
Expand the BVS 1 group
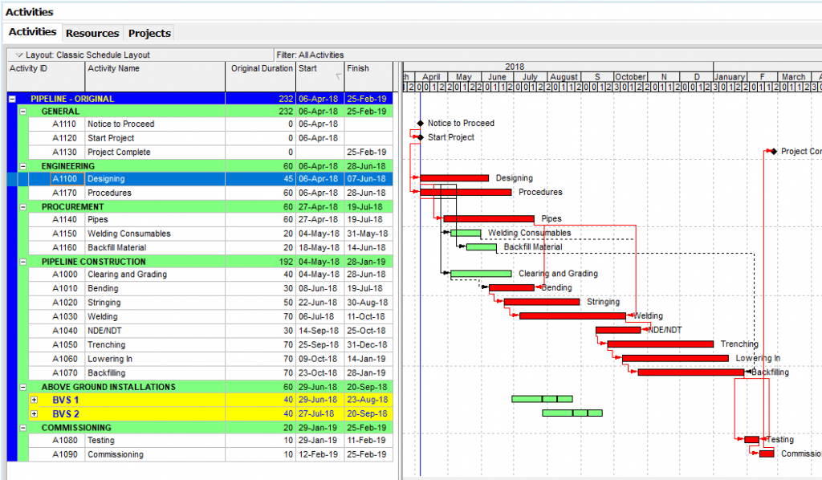(x=33, y=400)
